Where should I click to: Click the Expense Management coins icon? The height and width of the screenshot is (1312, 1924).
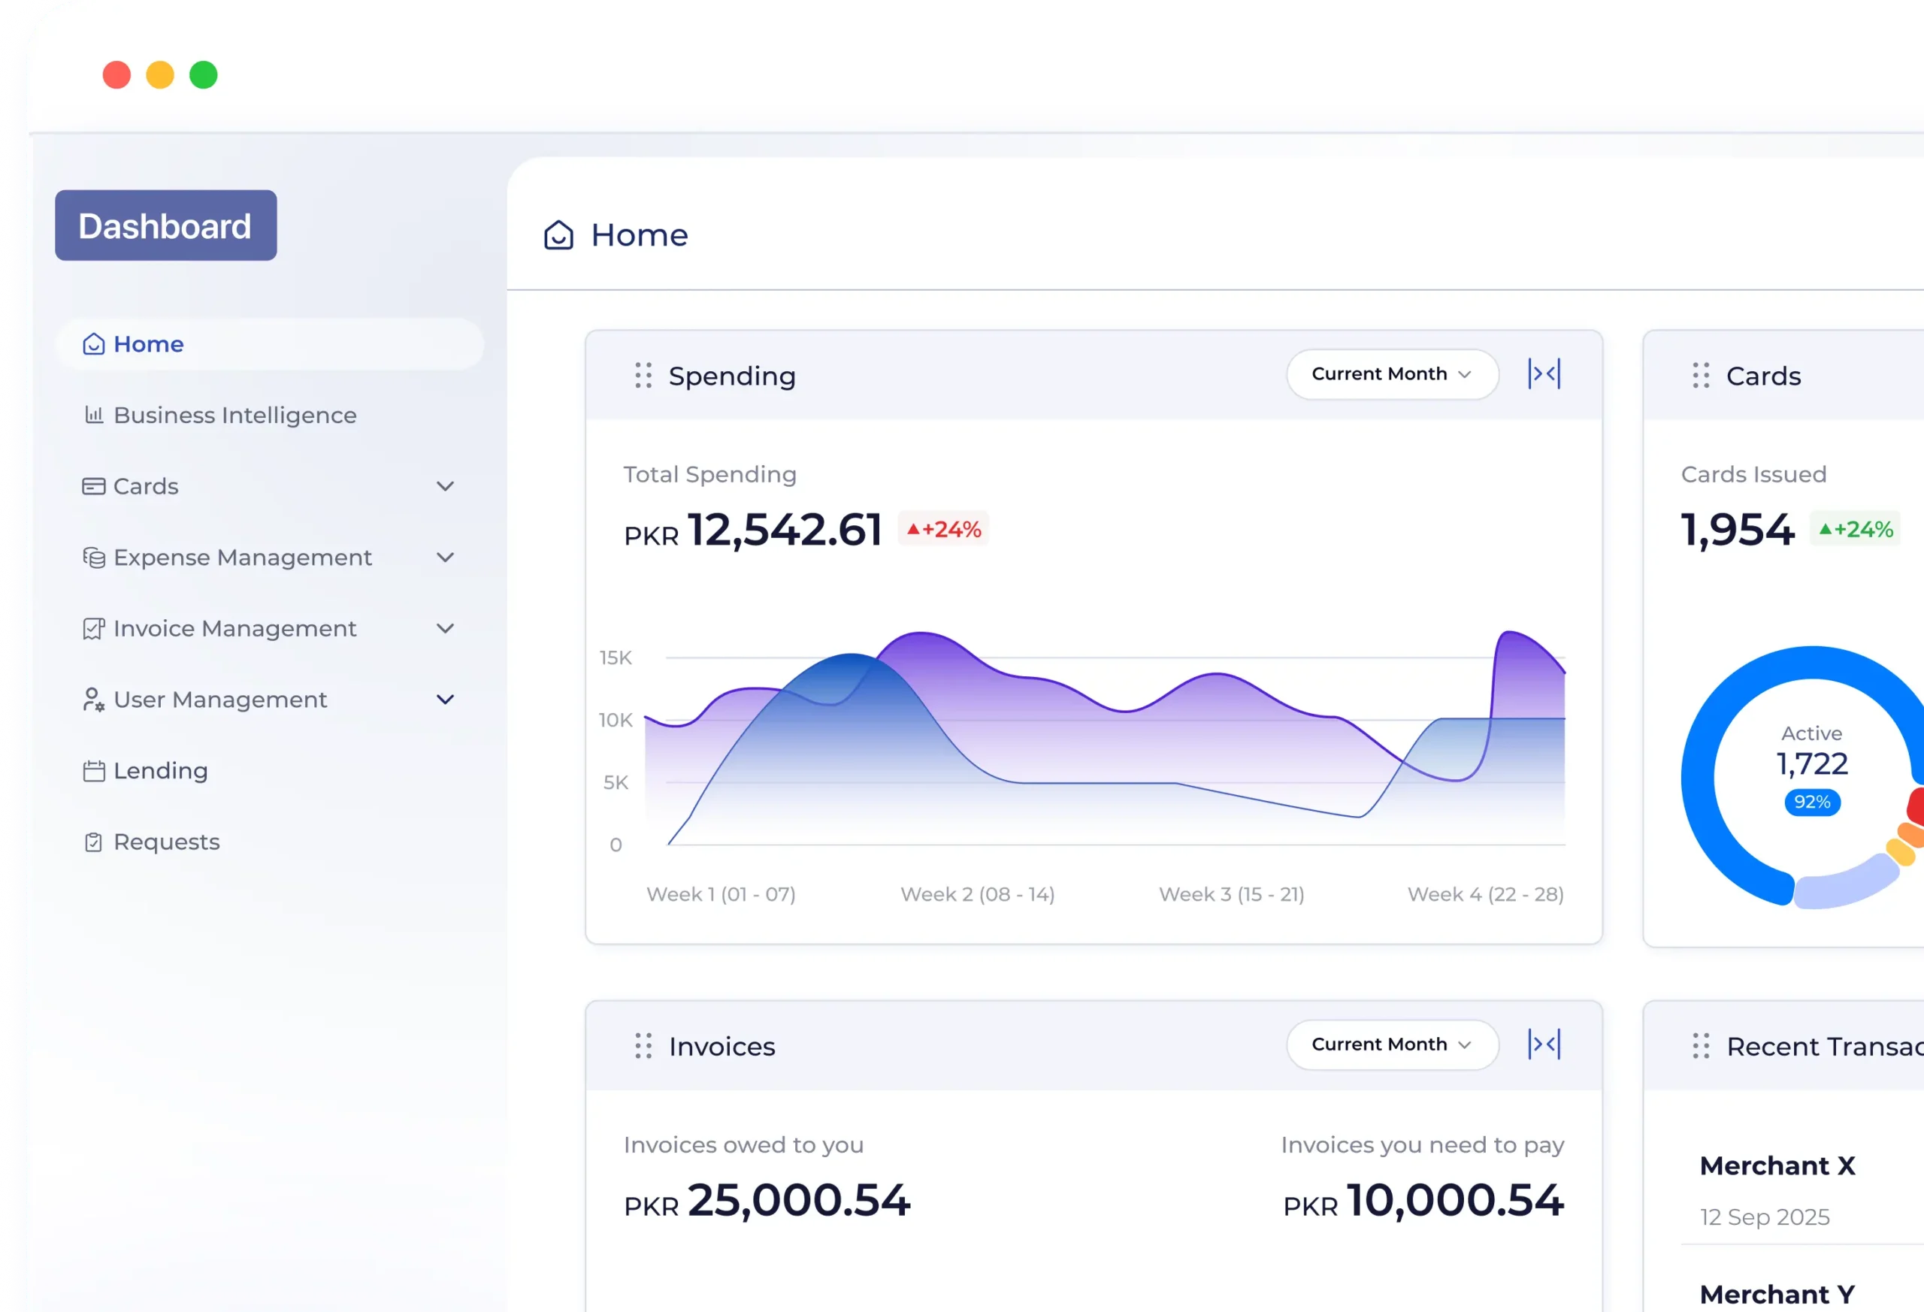click(x=93, y=557)
